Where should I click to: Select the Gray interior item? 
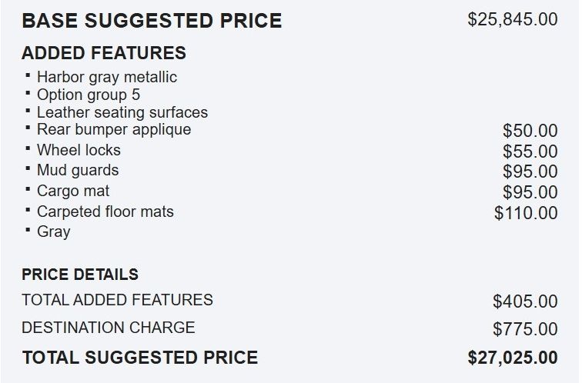tap(53, 232)
